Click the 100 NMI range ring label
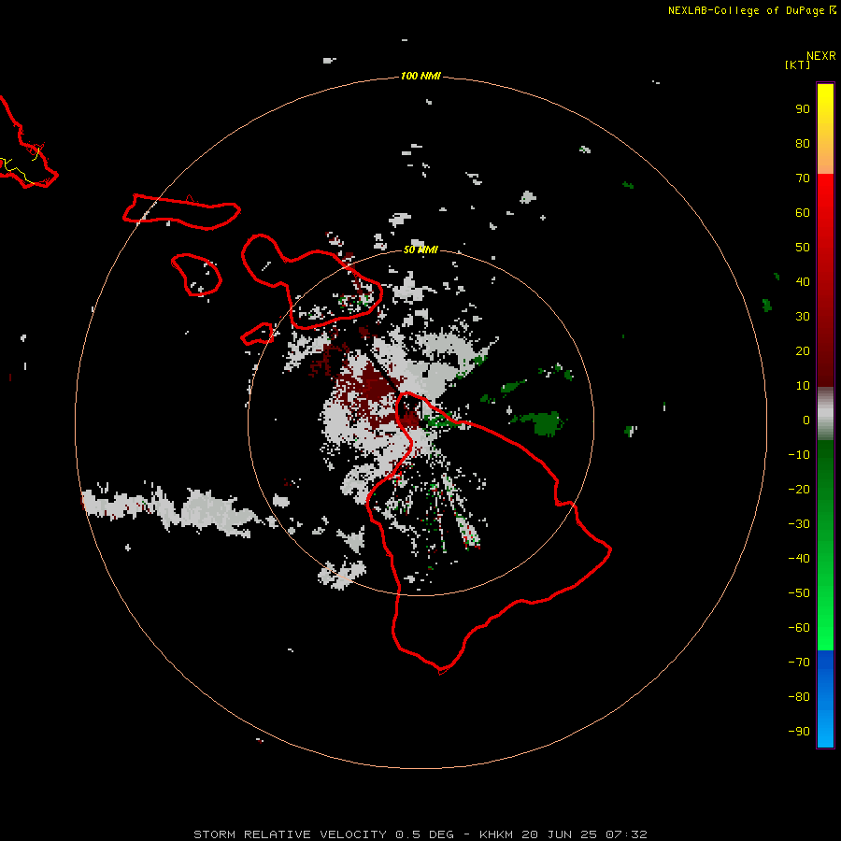Screen dimensions: 841x841 point(420,77)
